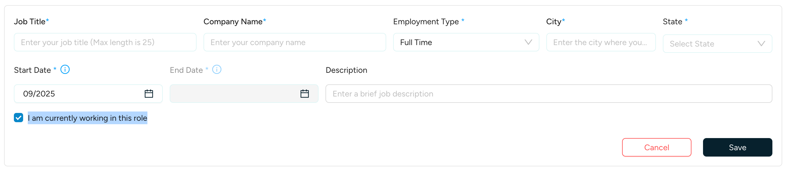Open the Select State dropdown
The width and height of the screenshot is (788, 171).
pos(717,43)
